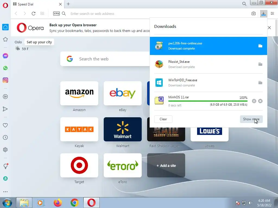278x208 pixels.
Task: Show pw1206-free-online.exe in folder
Action: click(260, 46)
